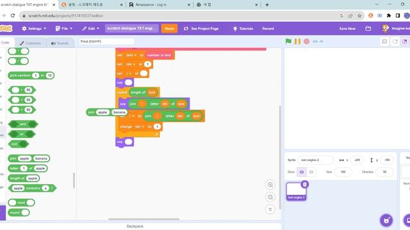Reset workspace zoom with the equals icon
This screenshot has height=230, width=410.
pyautogui.click(x=270, y=209)
